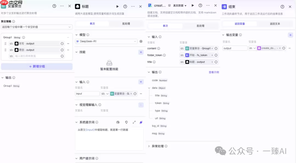Click the help icon on the 结束 node

(x=282, y=6)
